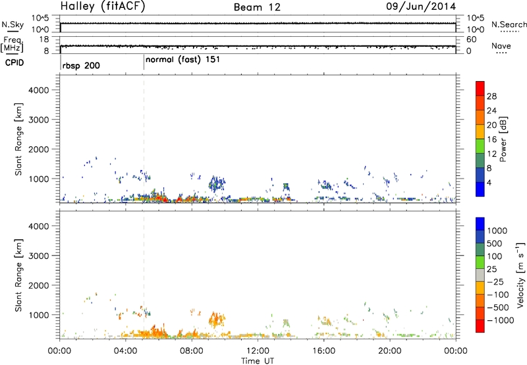527x365 pixels.
Task: Click the gray -25 to 25 Velocity color band
Action: (480, 275)
